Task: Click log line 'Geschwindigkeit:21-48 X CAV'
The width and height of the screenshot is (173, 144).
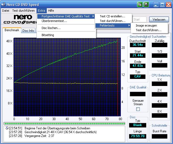Action: (61, 132)
